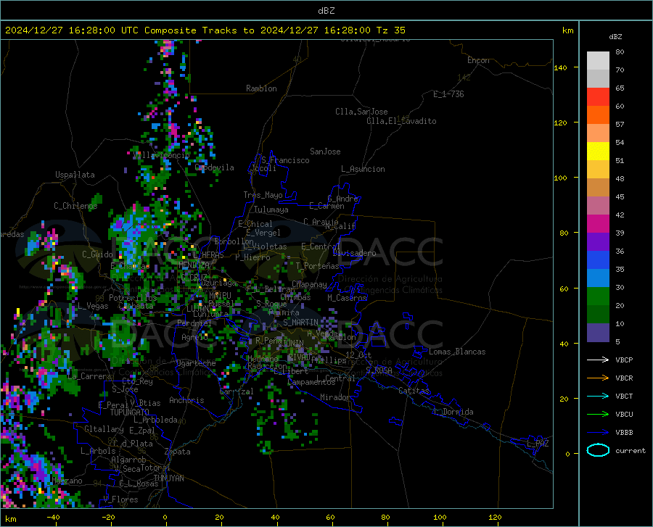The width and height of the screenshot is (653, 527).
Task: Click the Potrerillos label
Action: [x=133, y=298]
